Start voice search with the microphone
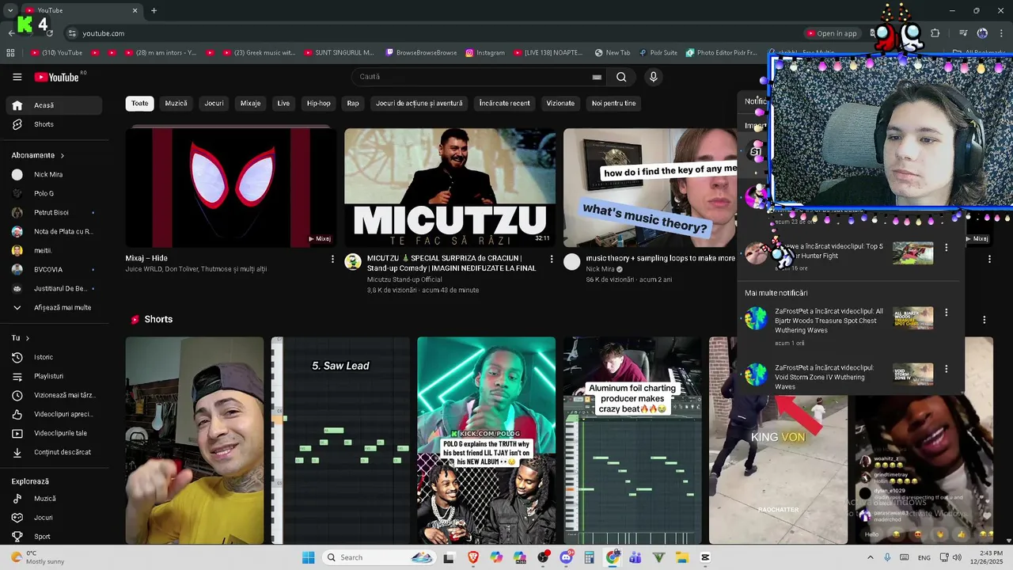 pyautogui.click(x=653, y=77)
